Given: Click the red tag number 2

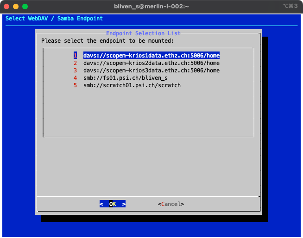Looking at the screenshot, I should 75,63.
